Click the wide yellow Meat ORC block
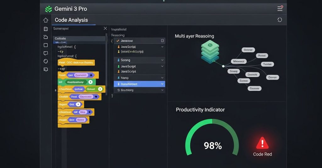 [x=76, y=62]
